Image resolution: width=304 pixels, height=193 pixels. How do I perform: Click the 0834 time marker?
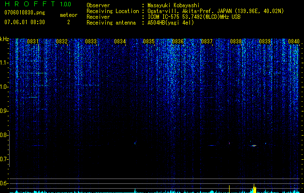tap(120, 41)
